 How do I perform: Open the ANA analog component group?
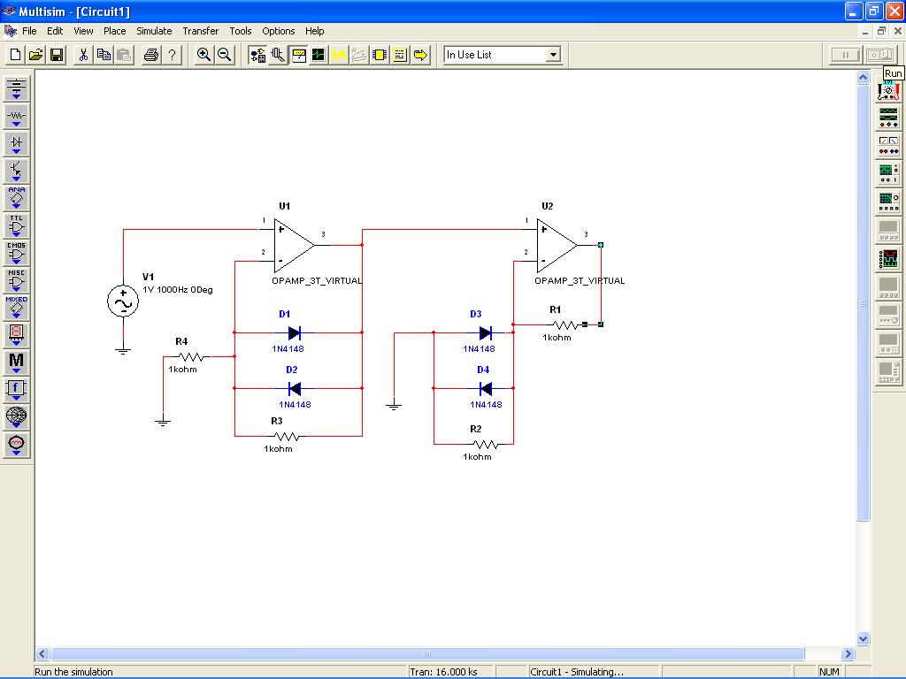click(16, 198)
